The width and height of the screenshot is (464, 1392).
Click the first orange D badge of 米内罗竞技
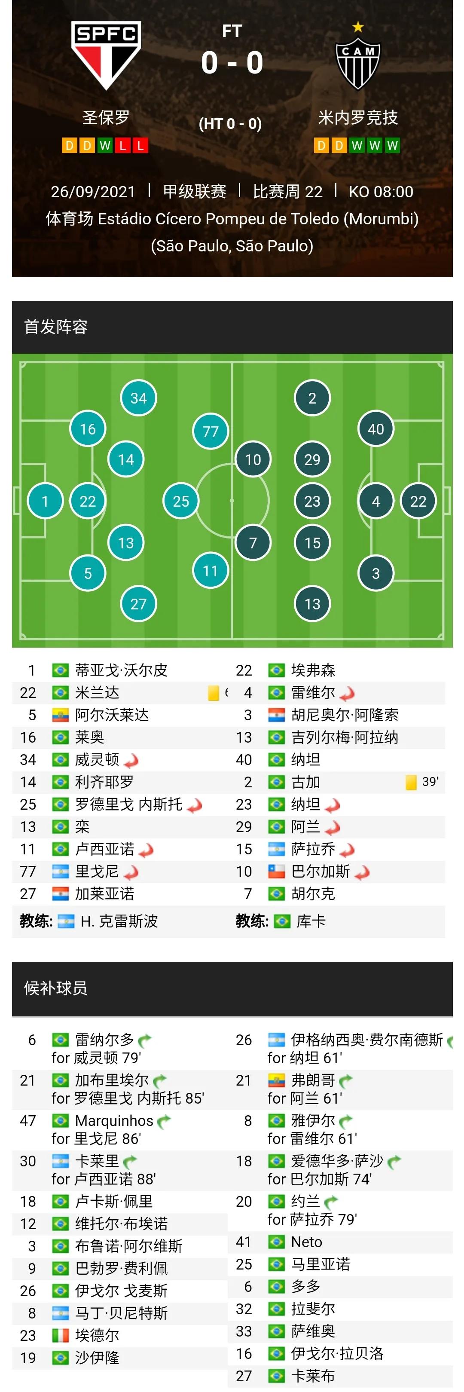click(321, 145)
